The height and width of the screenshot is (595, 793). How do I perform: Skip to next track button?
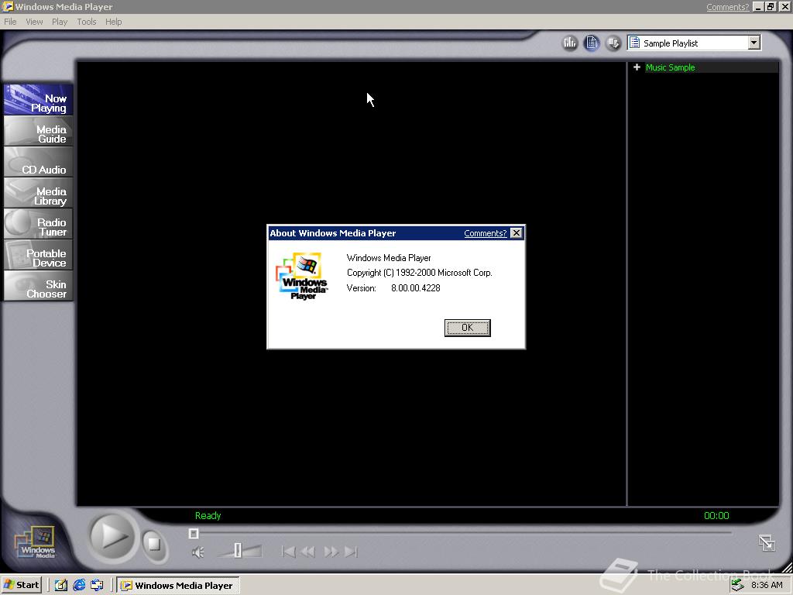(351, 552)
